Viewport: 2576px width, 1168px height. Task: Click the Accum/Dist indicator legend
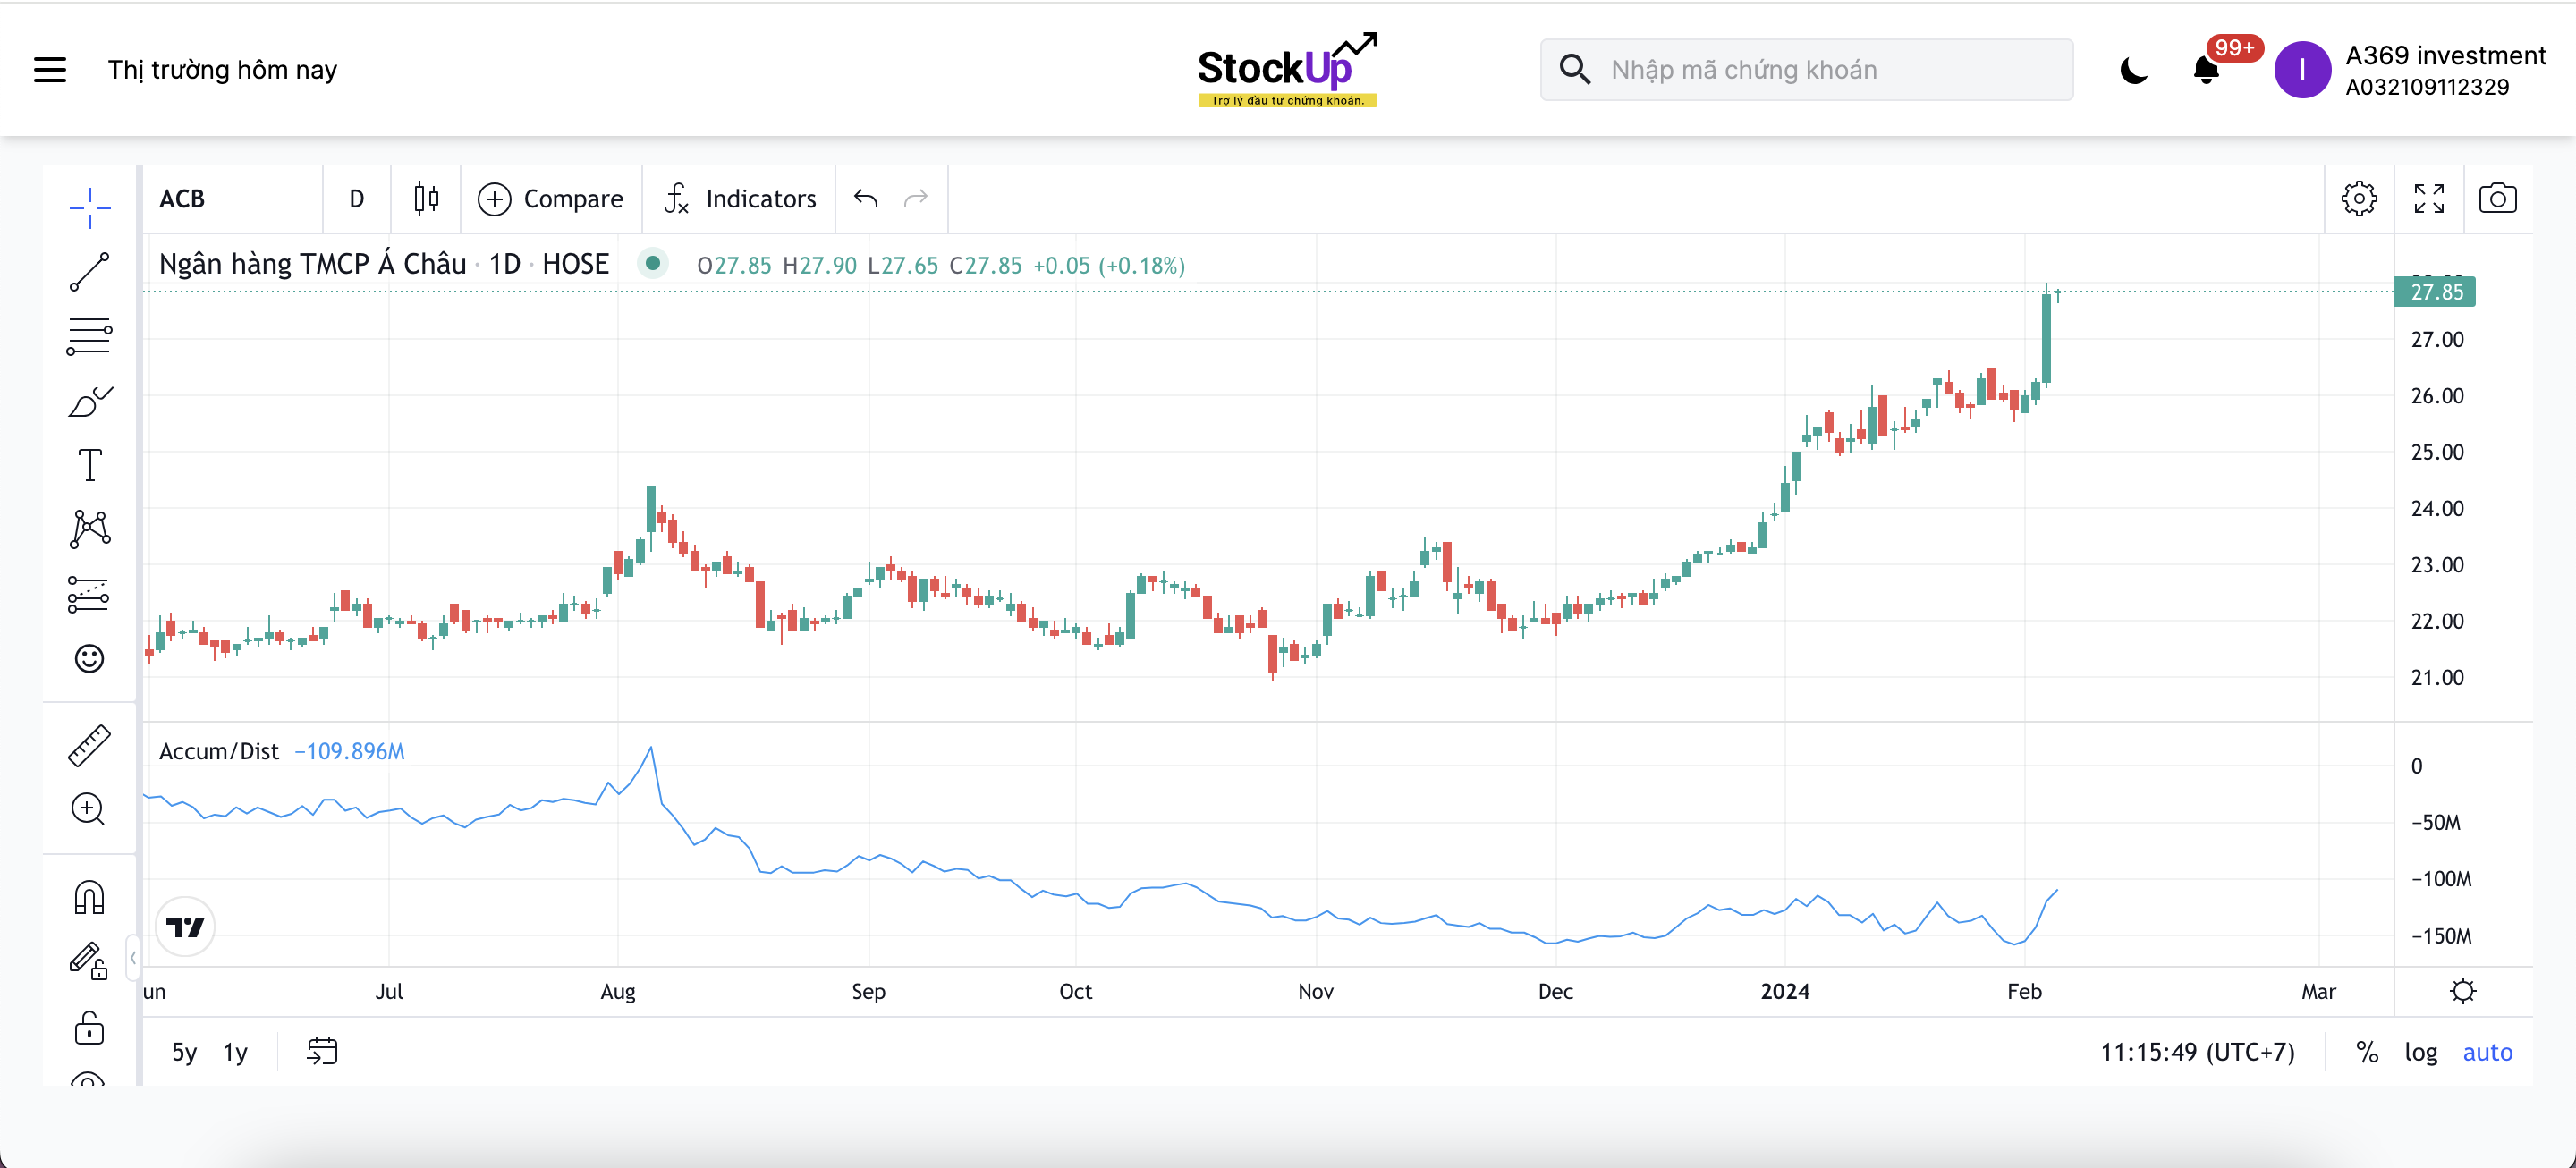219,751
